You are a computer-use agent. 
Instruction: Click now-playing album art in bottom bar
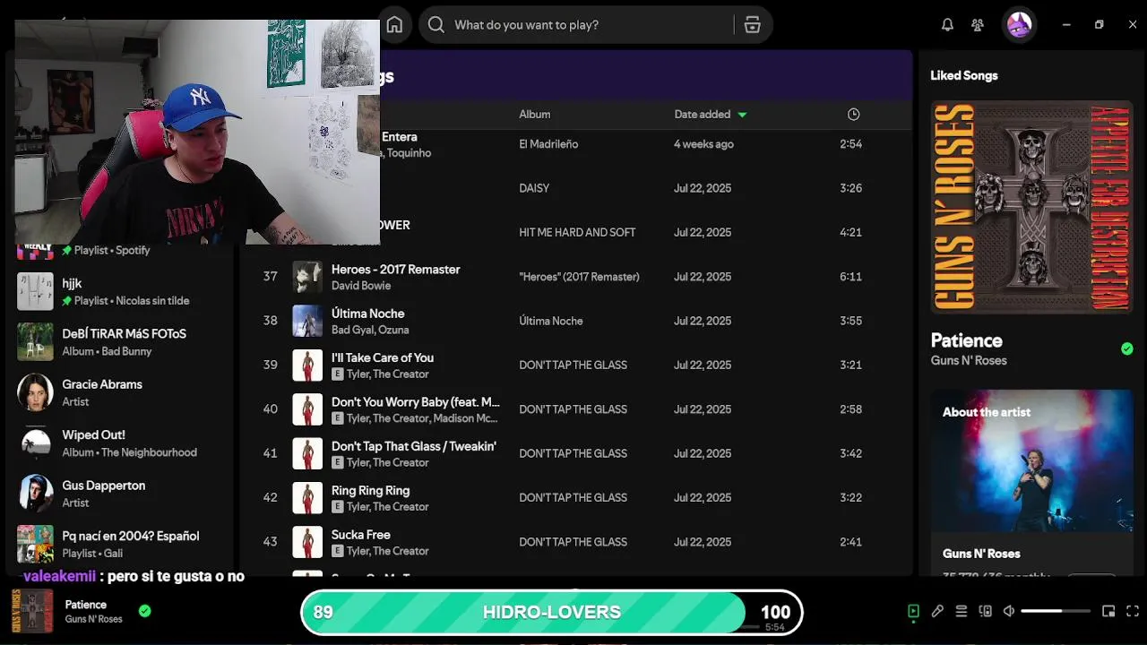[x=32, y=611]
